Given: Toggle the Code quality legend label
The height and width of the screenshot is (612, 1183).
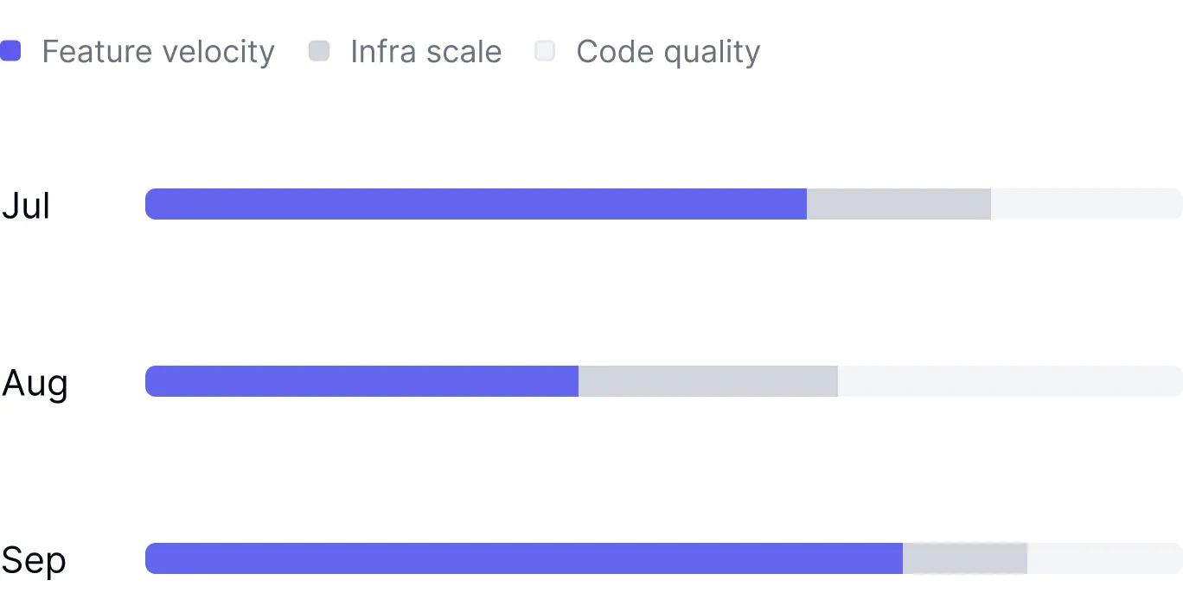Looking at the screenshot, I should (668, 52).
